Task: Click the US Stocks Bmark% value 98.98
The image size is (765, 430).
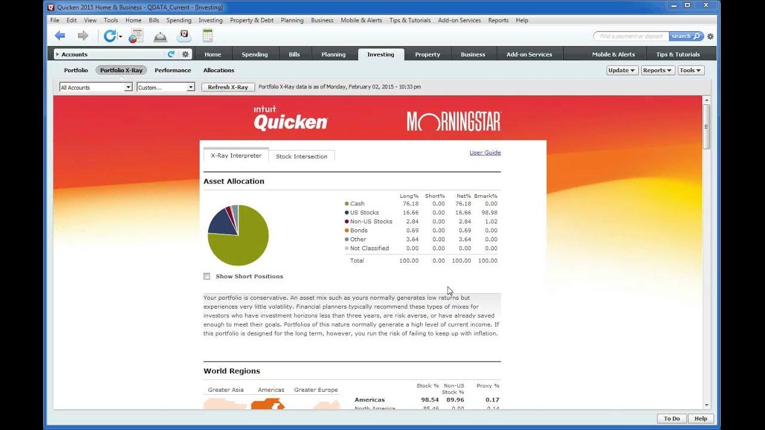Action: pos(491,213)
